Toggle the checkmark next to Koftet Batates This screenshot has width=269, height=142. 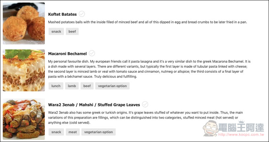pos(82,14)
